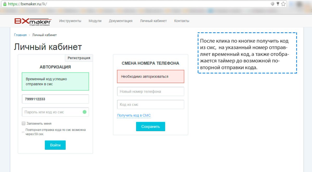Enable the Запомнить меня checkbox

[23, 123]
